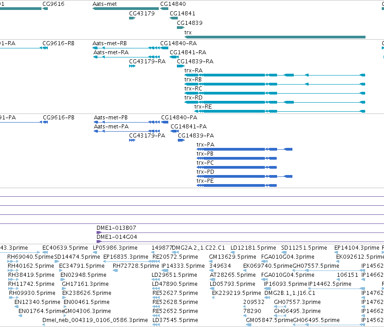Click the CG9616-PB protein label
This screenshot has height=327, width=384.
click(59, 118)
